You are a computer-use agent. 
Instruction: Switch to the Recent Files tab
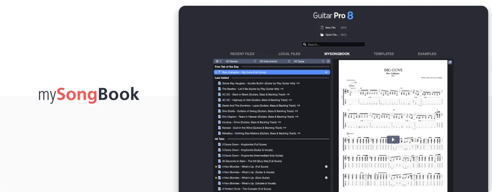pos(242,54)
